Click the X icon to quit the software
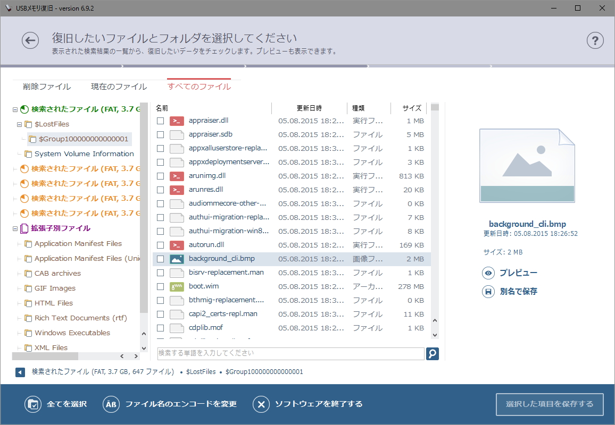 pos(261,404)
